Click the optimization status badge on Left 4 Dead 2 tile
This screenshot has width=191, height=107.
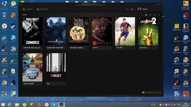(x=139, y=18)
